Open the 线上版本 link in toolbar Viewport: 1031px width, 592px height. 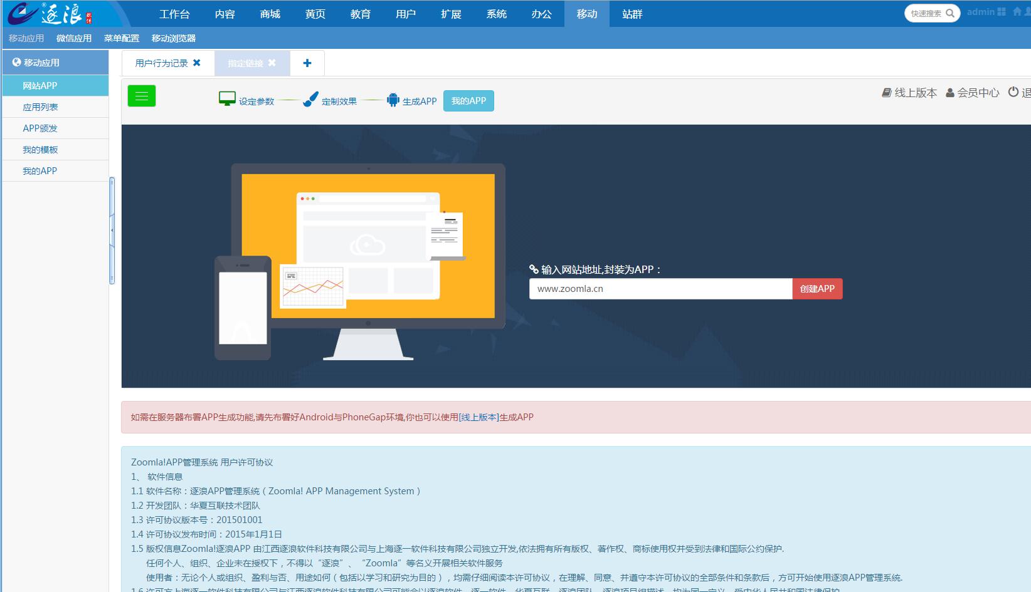point(916,93)
